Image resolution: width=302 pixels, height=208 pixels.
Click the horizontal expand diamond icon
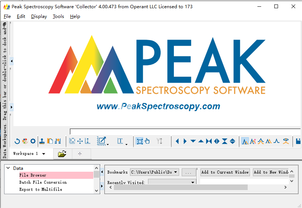[x=217, y=141]
